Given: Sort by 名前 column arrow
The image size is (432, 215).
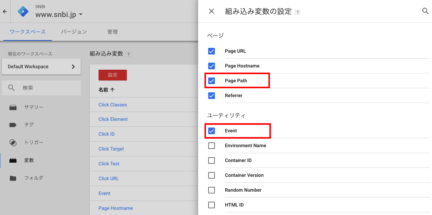Looking at the screenshot, I should coord(112,90).
